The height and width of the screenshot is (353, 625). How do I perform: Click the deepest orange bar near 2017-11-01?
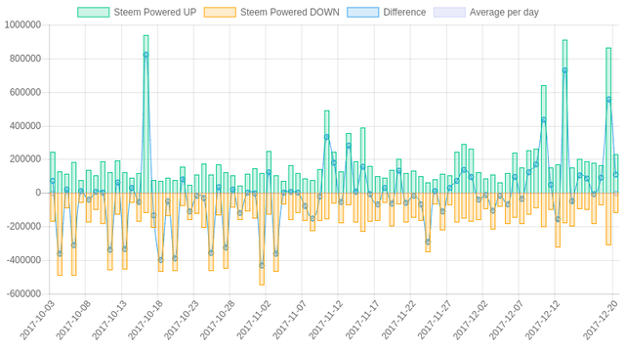(x=262, y=239)
